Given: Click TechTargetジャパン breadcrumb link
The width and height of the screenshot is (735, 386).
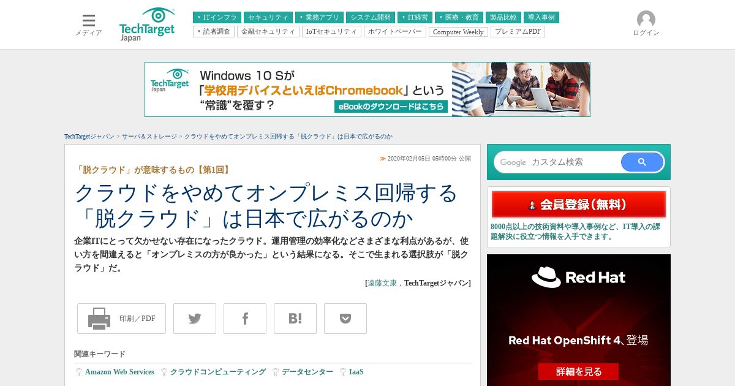Looking at the screenshot, I should pyautogui.click(x=89, y=137).
